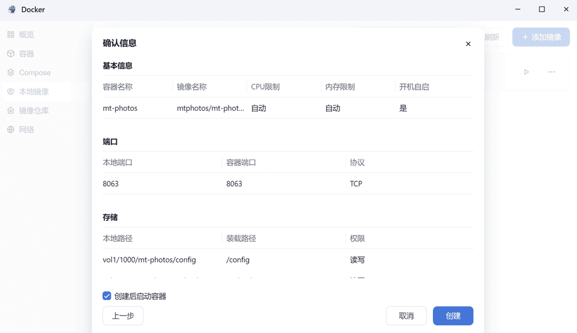Minimize the Docker window

pos(518,9)
